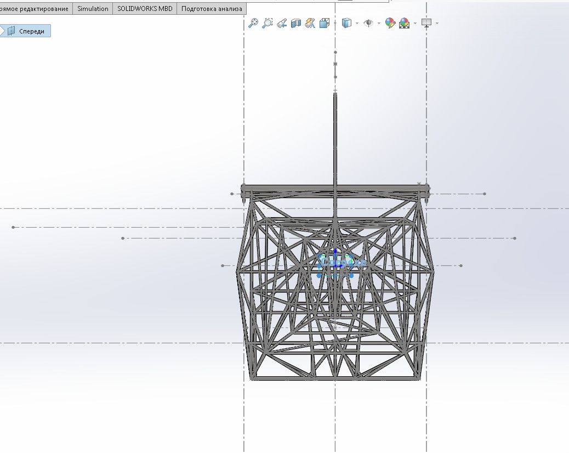Viewport: 569px width, 453px height.
Task: Open Dynamic Annotation Views
Action: point(310,23)
